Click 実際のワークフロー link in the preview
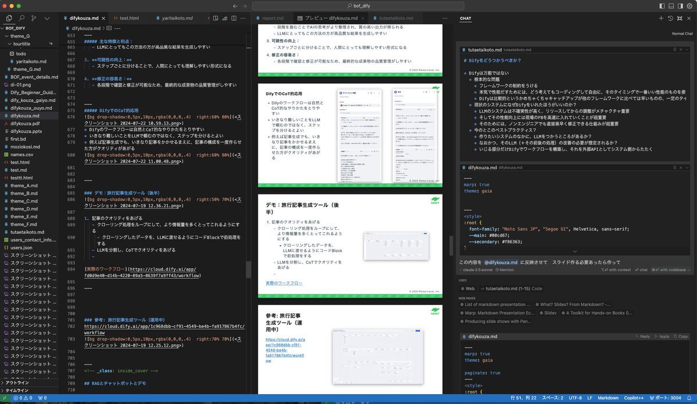697x404 pixels. coord(284,283)
